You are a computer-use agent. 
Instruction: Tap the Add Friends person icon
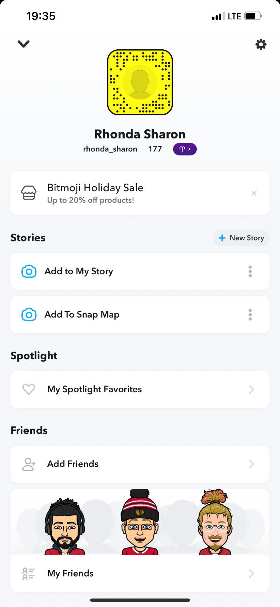[x=29, y=464]
